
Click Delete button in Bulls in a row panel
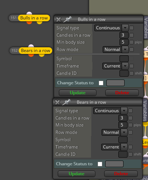coord(122,93)
